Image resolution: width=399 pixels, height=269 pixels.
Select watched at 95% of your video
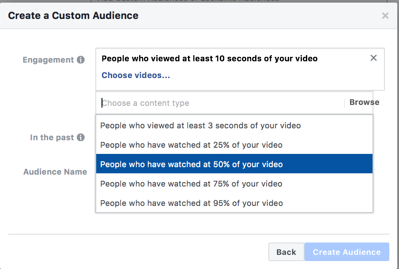click(x=234, y=203)
